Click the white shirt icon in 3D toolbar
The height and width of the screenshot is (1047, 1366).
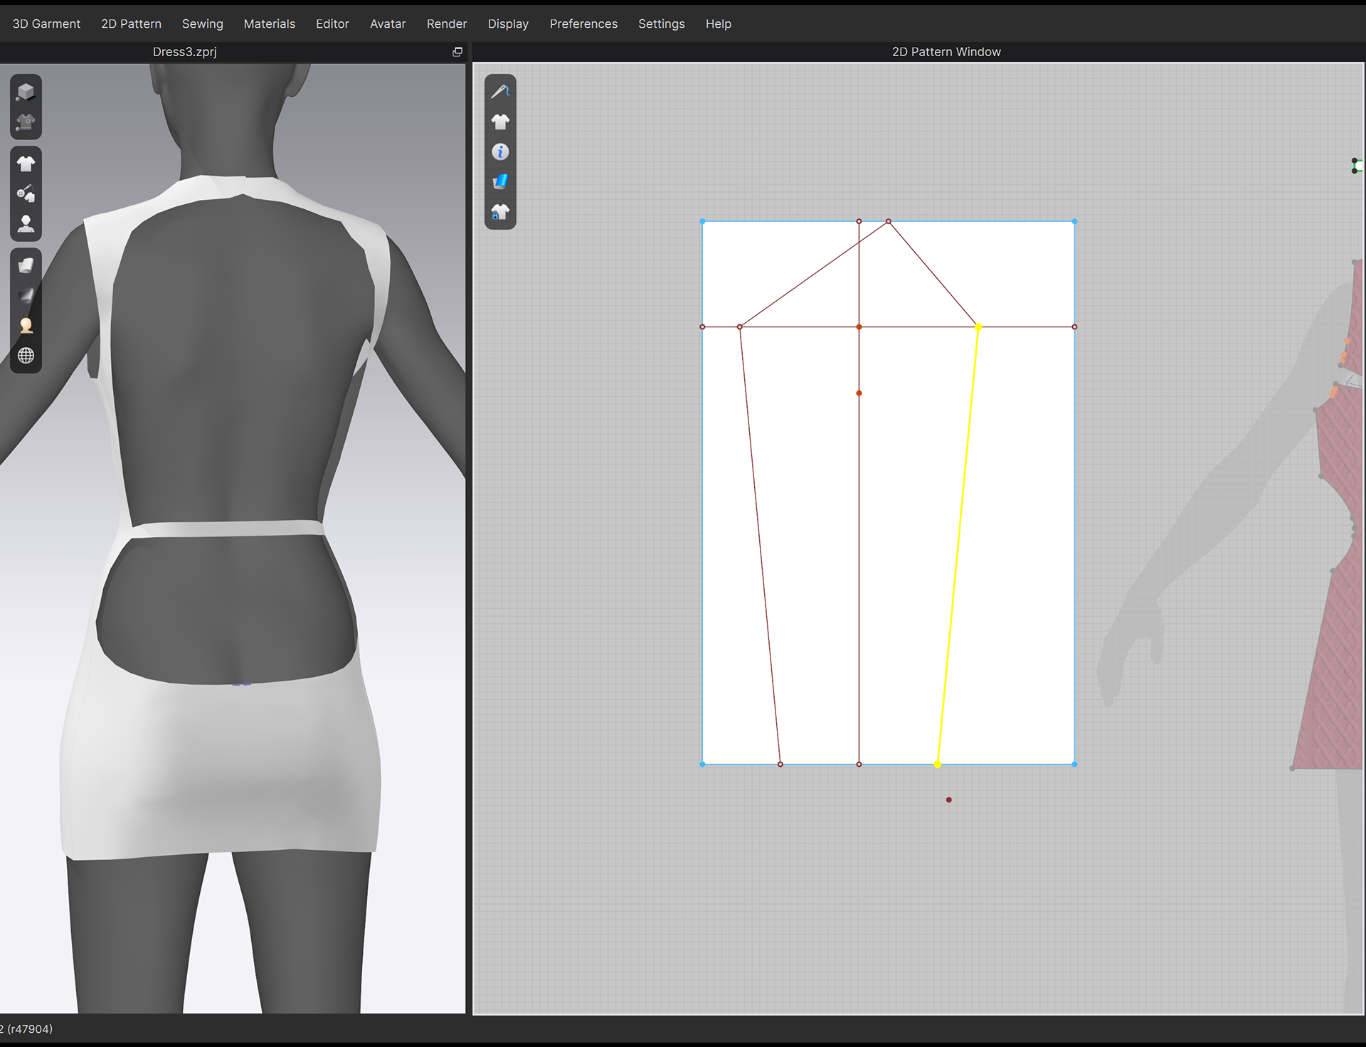(x=26, y=163)
